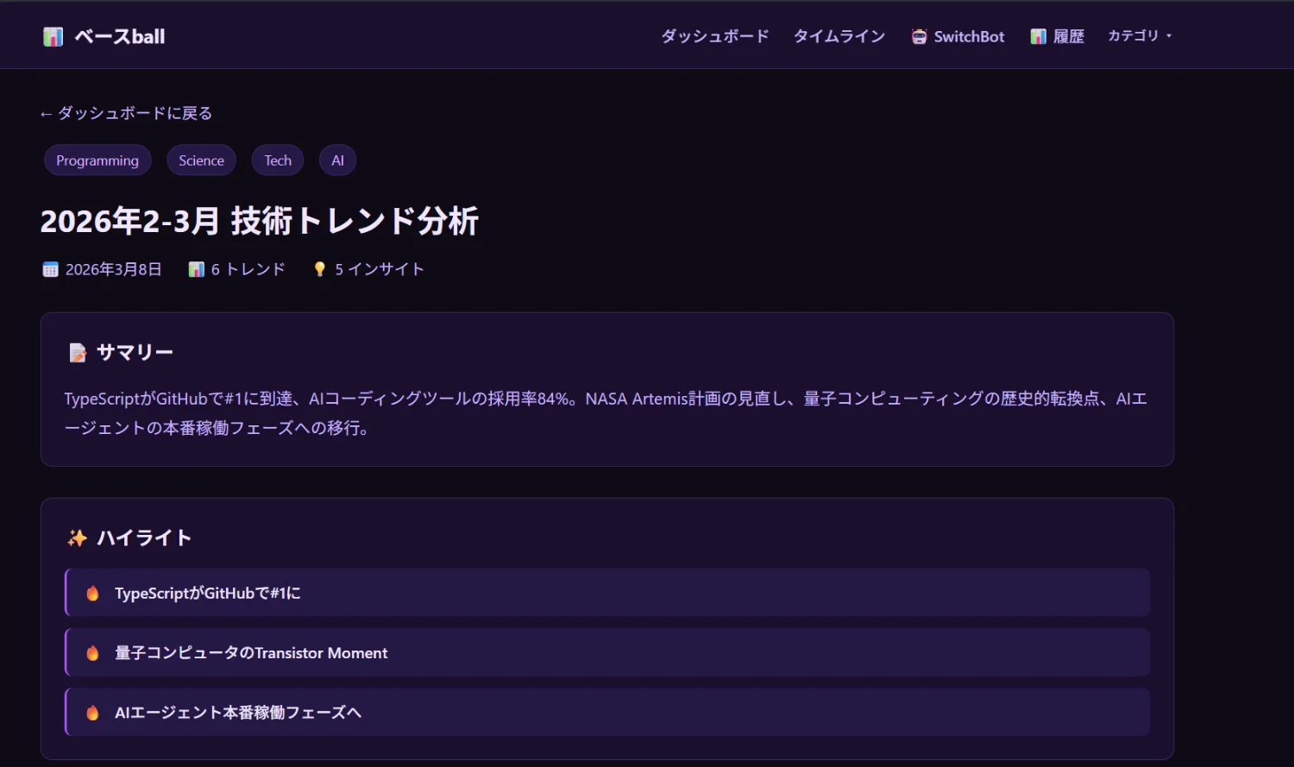1294x767 pixels.
Task: Expand the カテゴリ dropdown menu
Action: [1139, 36]
